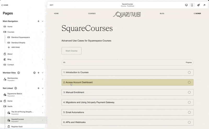Toggle completion circle for Manual Enrollment
209x129 pixels.
pos(189,92)
